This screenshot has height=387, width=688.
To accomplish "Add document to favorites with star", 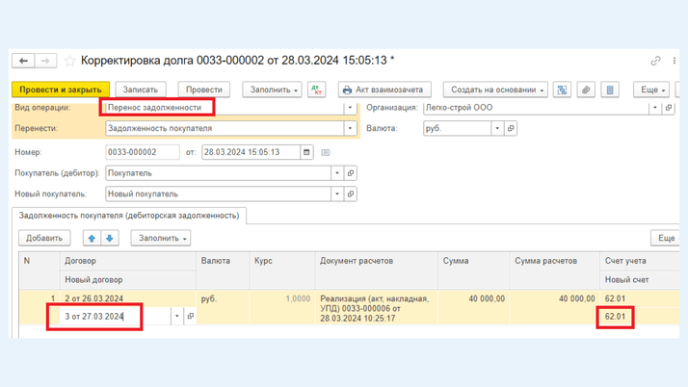I will click(x=69, y=61).
